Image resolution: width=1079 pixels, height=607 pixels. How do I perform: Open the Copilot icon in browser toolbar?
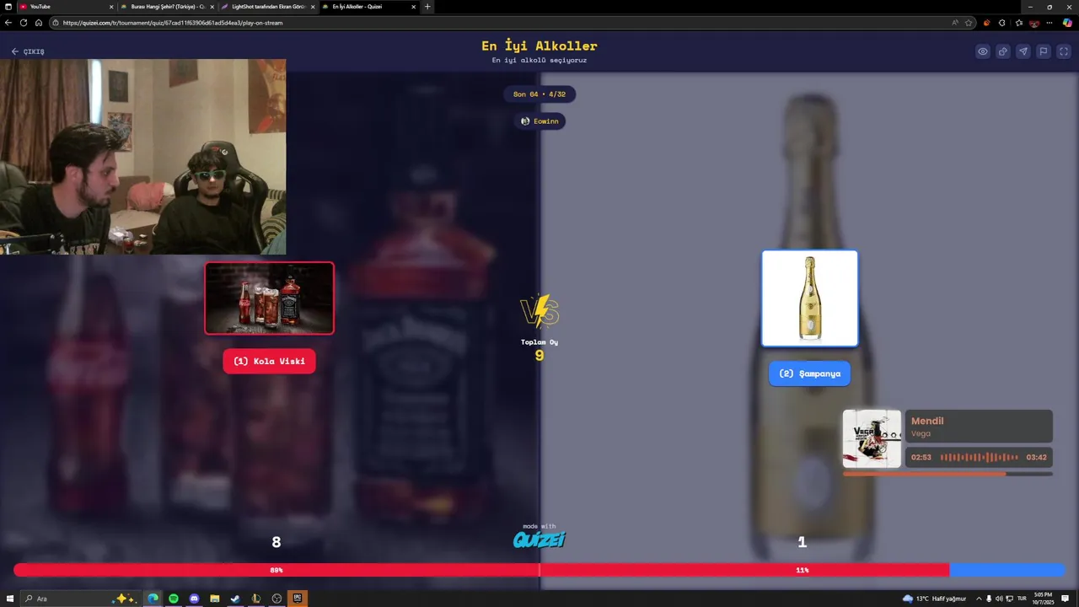tap(1067, 23)
